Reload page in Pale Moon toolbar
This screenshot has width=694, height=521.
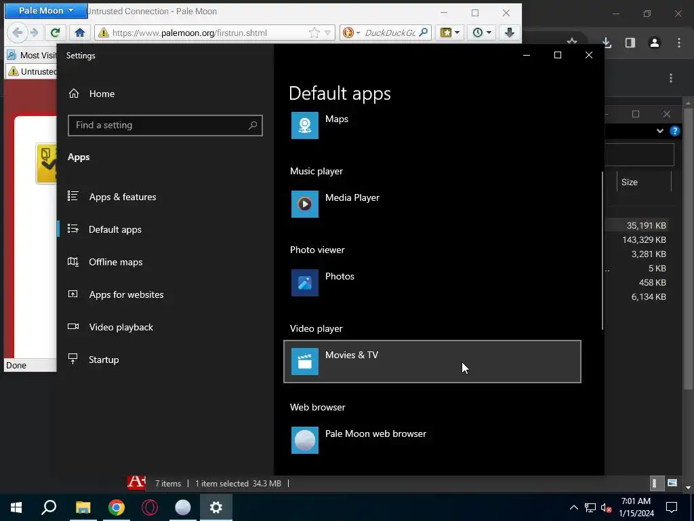56,33
